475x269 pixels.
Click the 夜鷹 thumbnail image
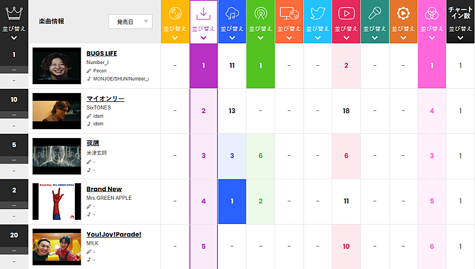coord(57,156)
